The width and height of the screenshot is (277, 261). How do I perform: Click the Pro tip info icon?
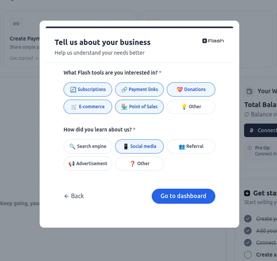(x=250, y=148)
